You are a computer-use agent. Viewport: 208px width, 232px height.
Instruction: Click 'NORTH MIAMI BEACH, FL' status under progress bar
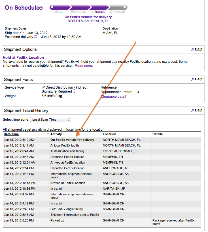[x=88, y=21]
